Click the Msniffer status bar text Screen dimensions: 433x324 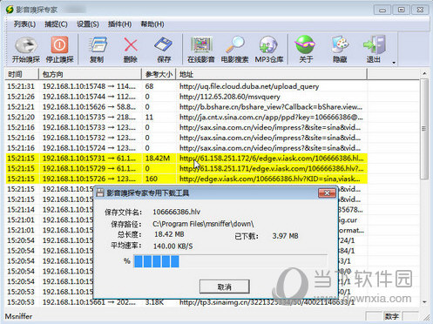(18, 316)
